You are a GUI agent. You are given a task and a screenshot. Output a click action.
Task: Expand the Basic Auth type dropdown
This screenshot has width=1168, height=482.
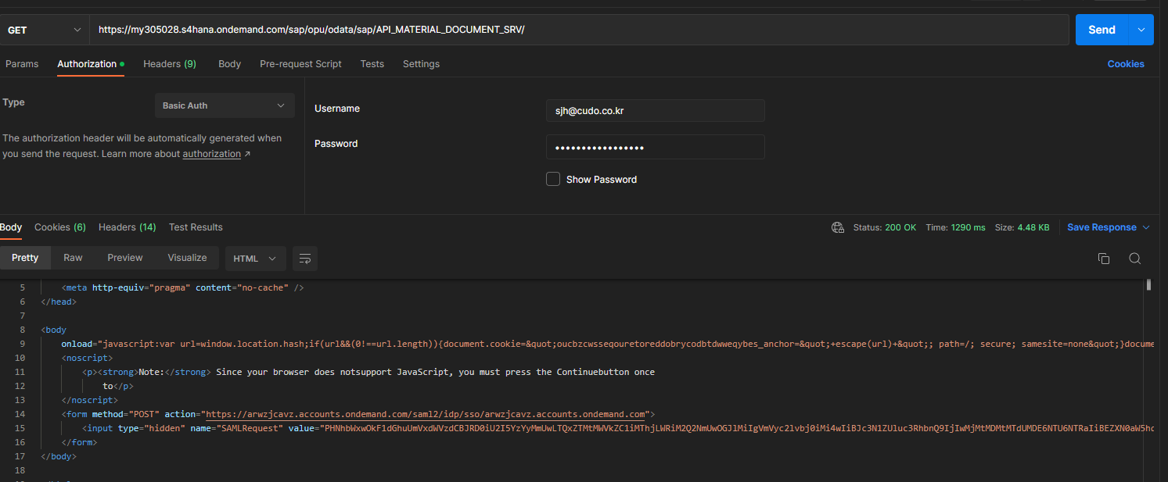225,105
